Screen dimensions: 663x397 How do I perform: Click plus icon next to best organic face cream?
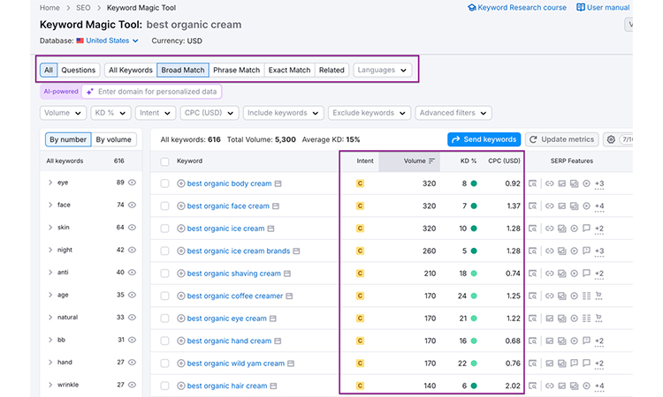181,206
